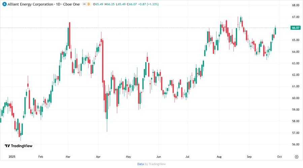Open chart settings gear icon

point(297,157)
